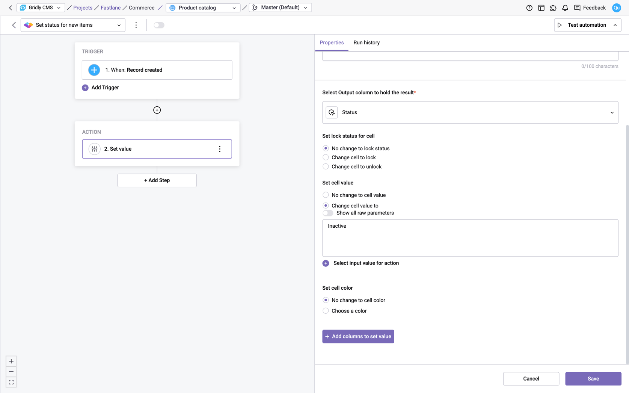Select Change cell to unlock
Screen dimensions: 629x393
pyautogui.click(x=326, y=166)
